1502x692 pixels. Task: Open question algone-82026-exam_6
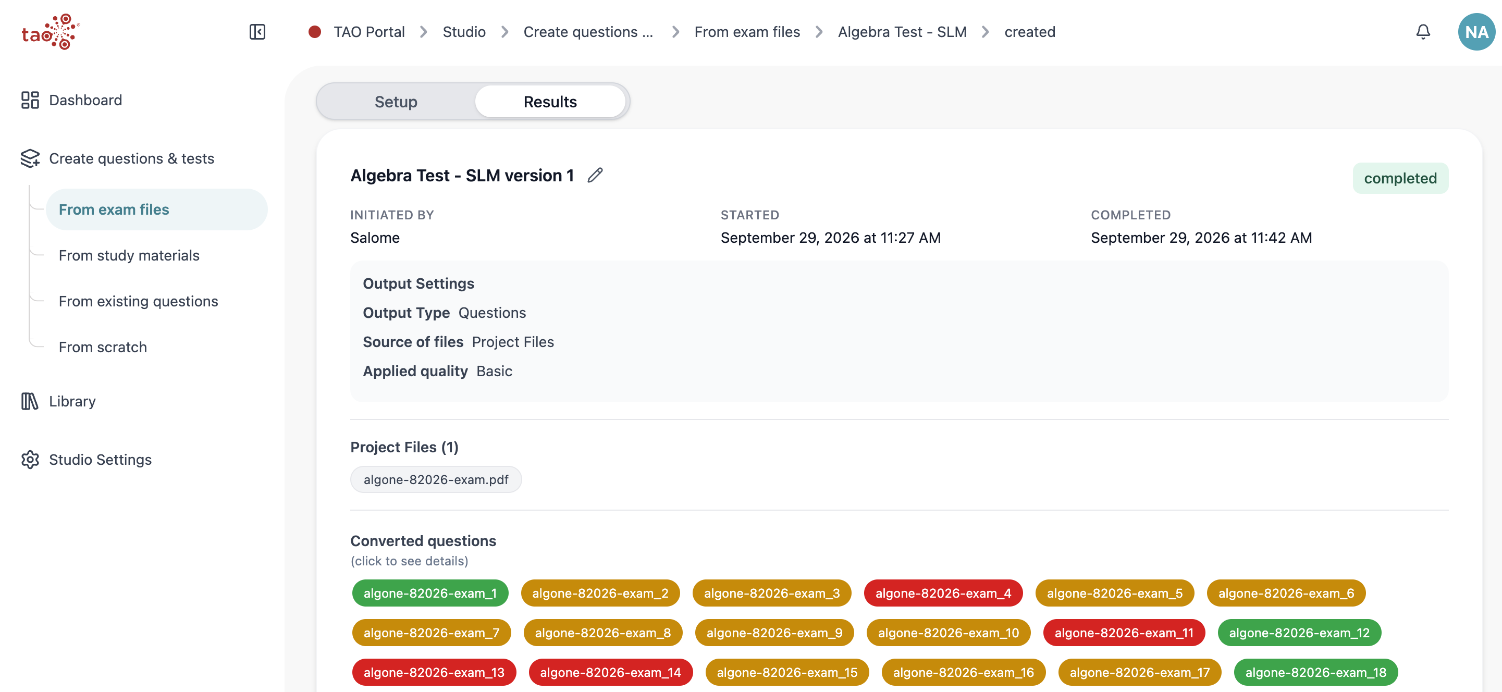(x=1286, y=593)
